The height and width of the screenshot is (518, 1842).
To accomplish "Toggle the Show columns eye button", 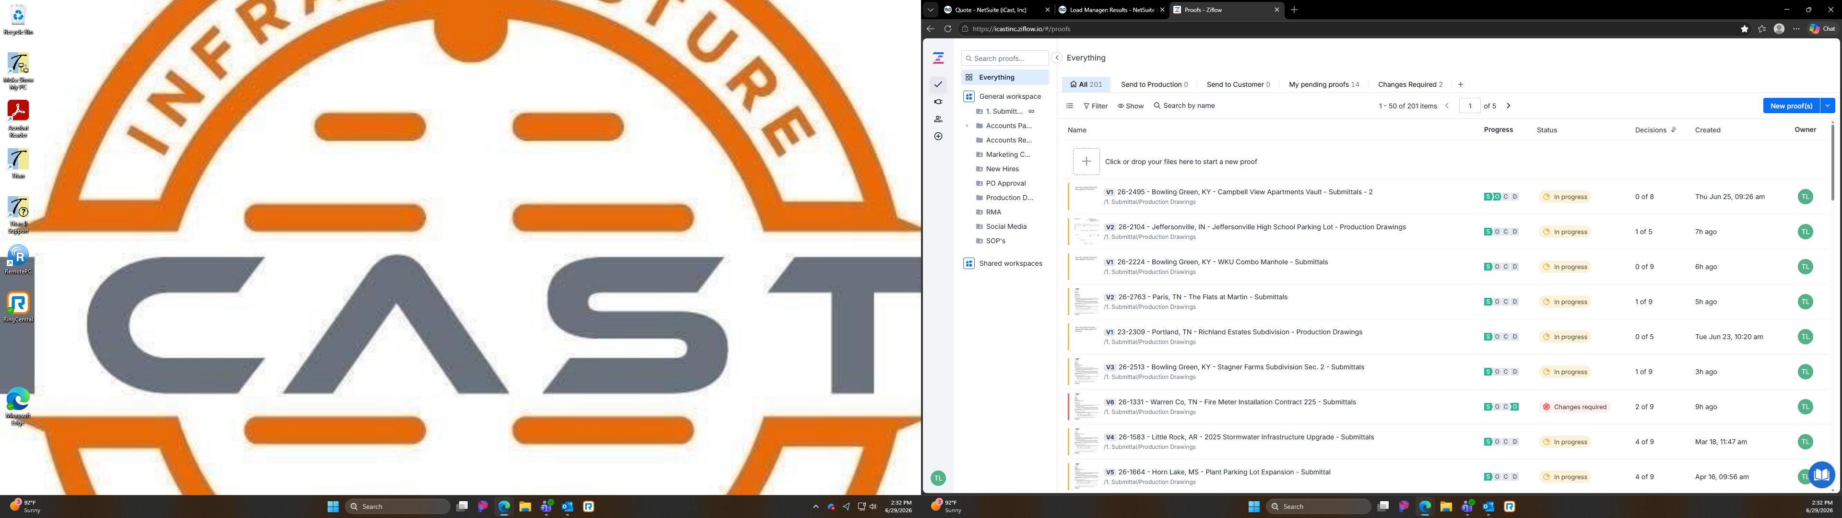I will pyautogui.click(x=1131, y=106).
